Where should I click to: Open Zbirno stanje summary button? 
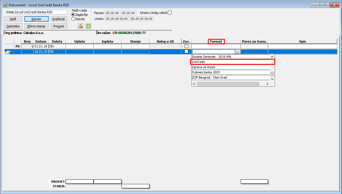pos(36,26)
